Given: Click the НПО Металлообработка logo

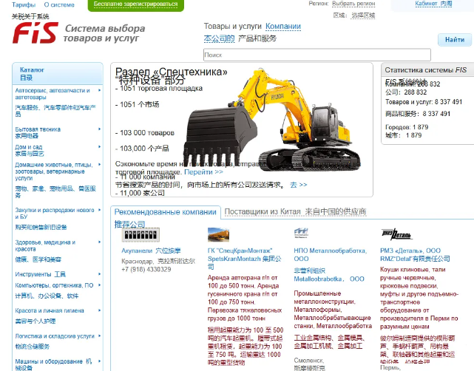Looking at the screenshot, I should tap(302, 233).
